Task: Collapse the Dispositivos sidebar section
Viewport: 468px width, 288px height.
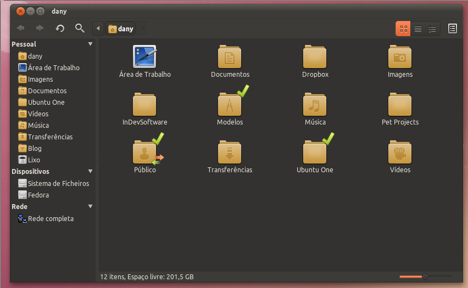Action: coord(90,171)
